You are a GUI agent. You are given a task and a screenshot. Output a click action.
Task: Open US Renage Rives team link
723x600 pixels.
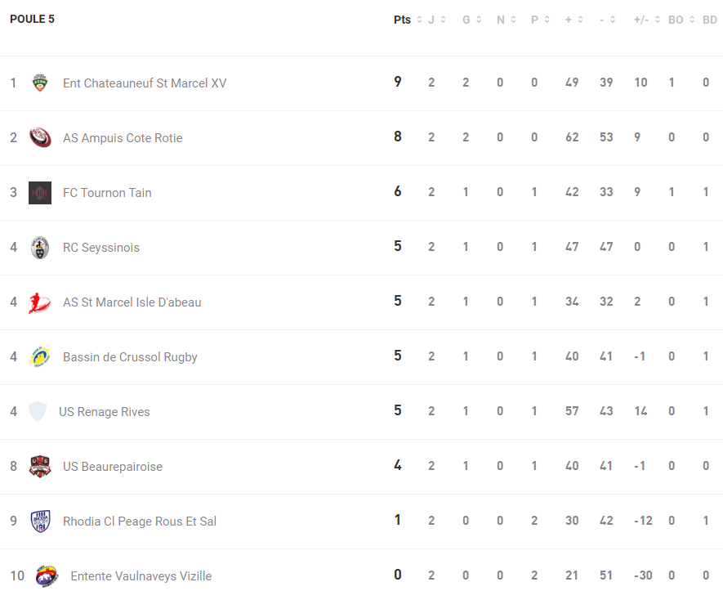coord(105,412)
